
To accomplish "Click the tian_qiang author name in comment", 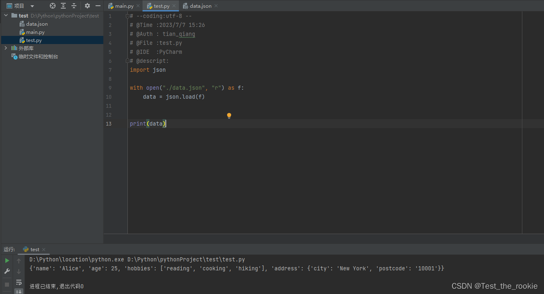I will pyautogui.click(x=179, y=34).
